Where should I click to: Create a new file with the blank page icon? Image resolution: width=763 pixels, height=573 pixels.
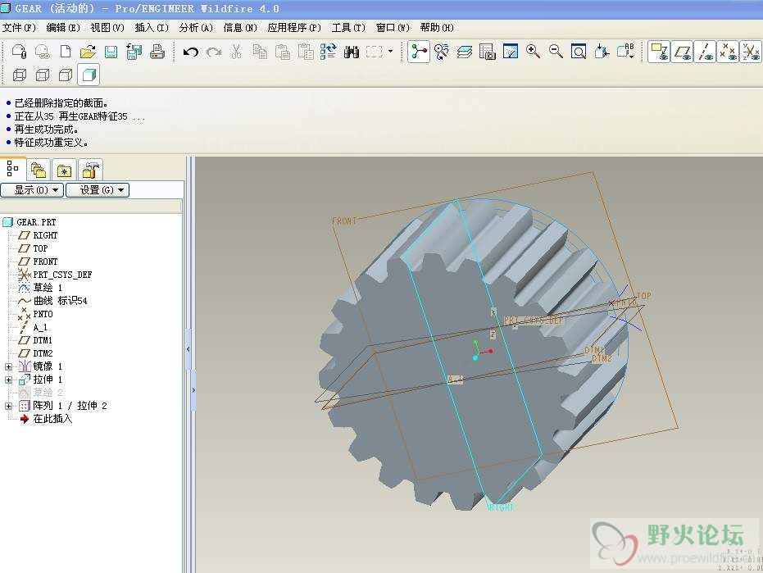66,51
